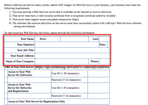Check the box beside Deliveries and Registrations

point(6,88)
